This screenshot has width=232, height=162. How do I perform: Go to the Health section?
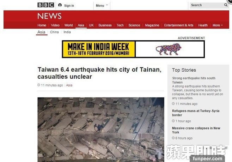(x=203, y=25)
